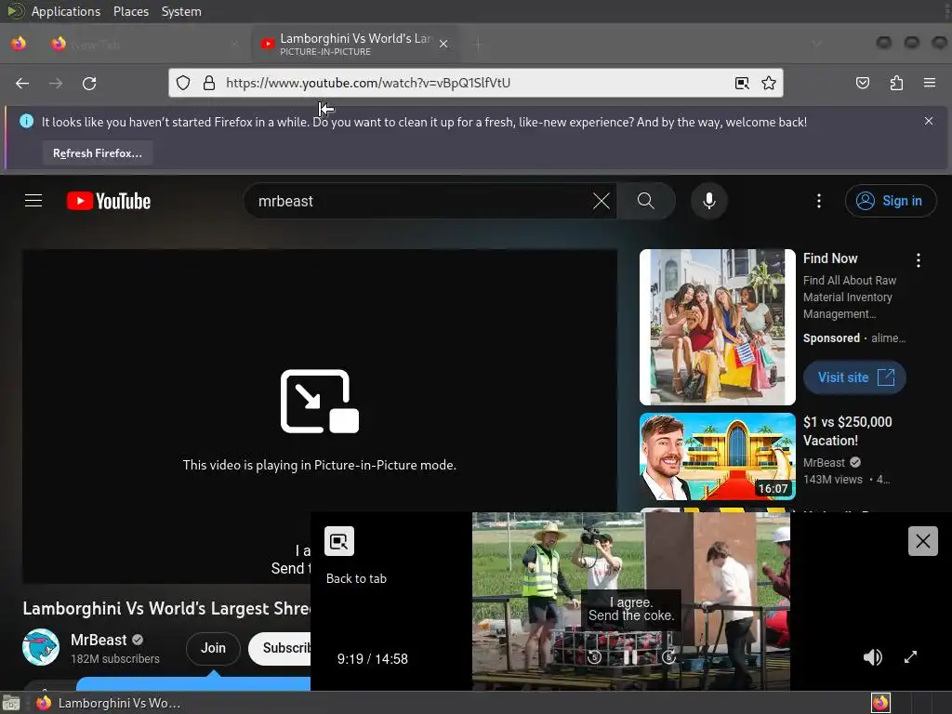Click the site padlock security icon

[x=209, y=83]
